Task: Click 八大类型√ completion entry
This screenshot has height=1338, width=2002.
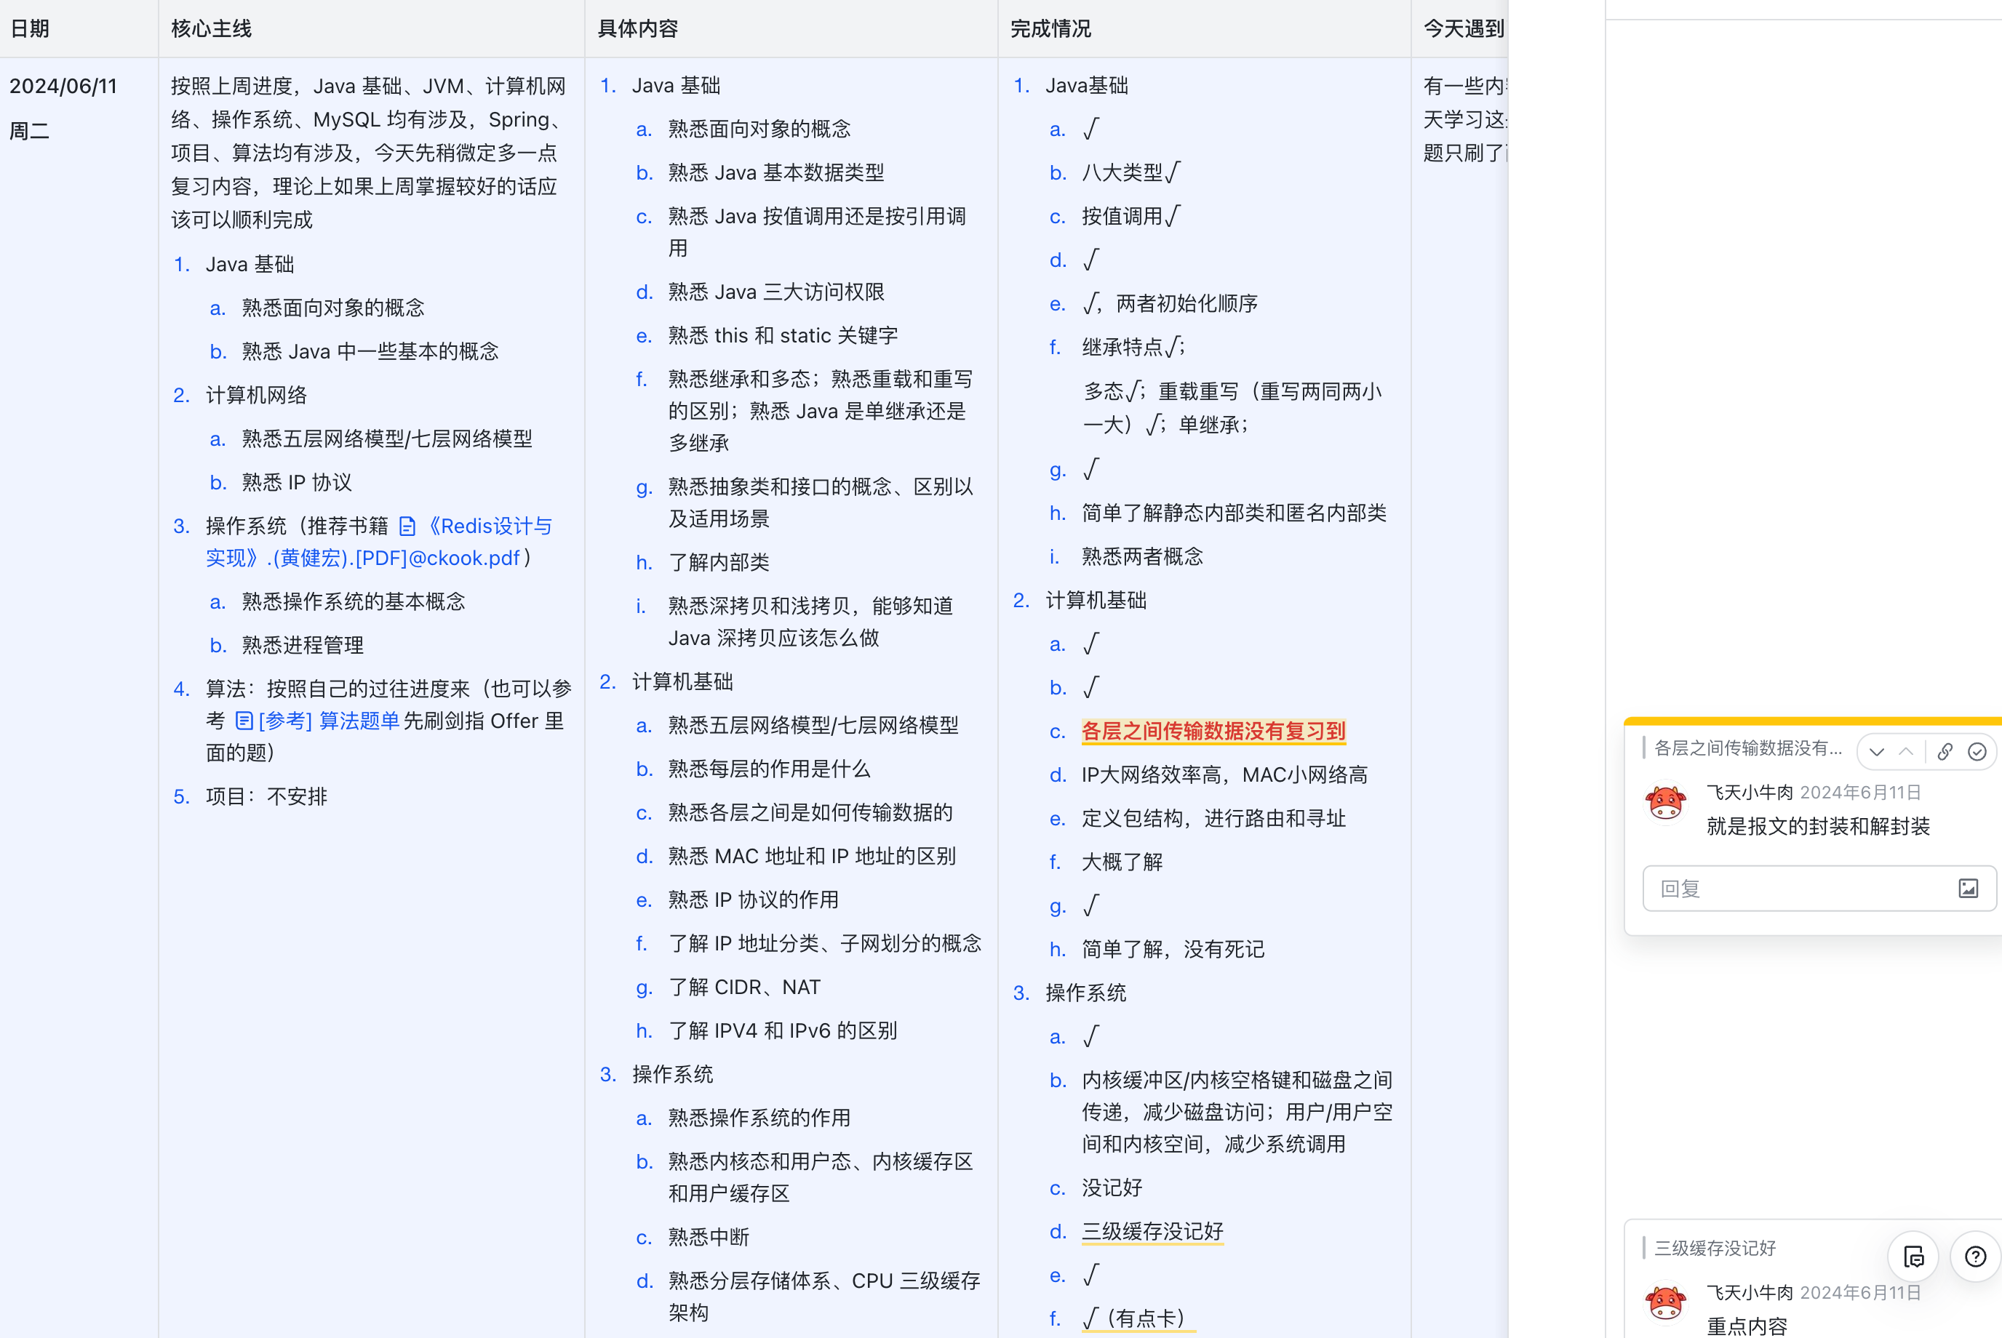Action: [x=1132, y=172]
